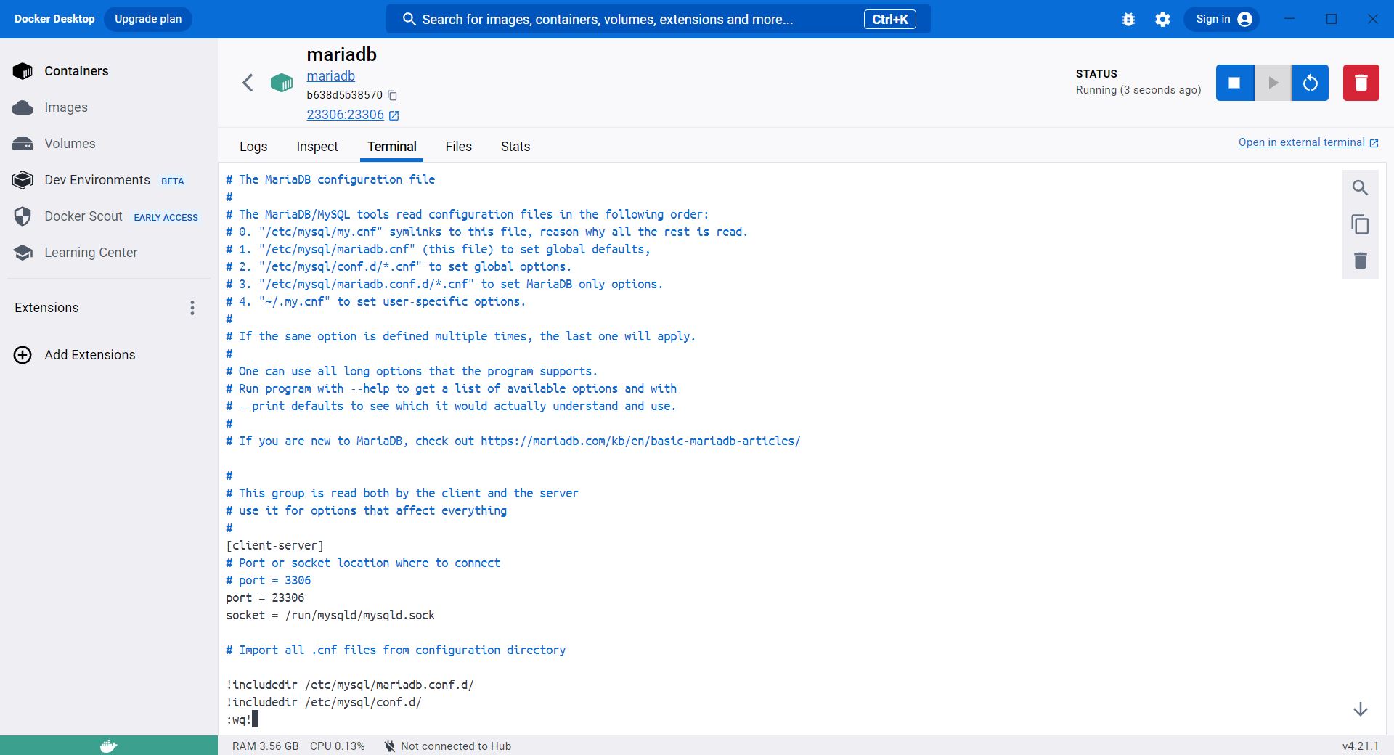Click Not connected to Hub status
The image size is (1394, 755).
pyautogui.click(x=447, y=746)
